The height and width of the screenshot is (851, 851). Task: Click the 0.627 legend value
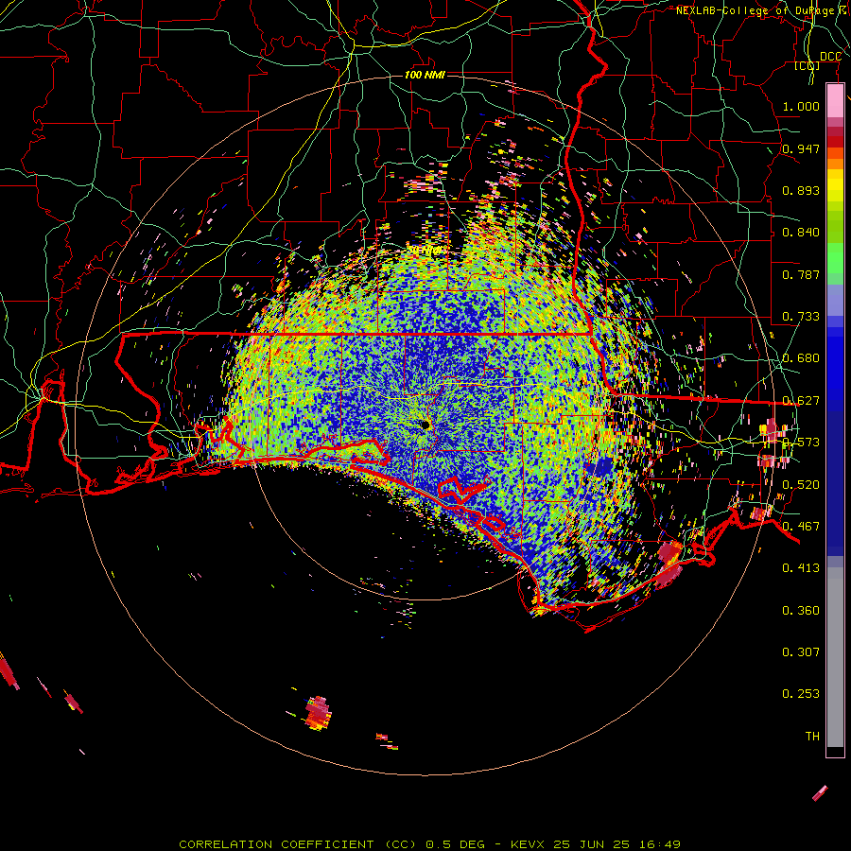pyautogui.click(x=801, y=401)
